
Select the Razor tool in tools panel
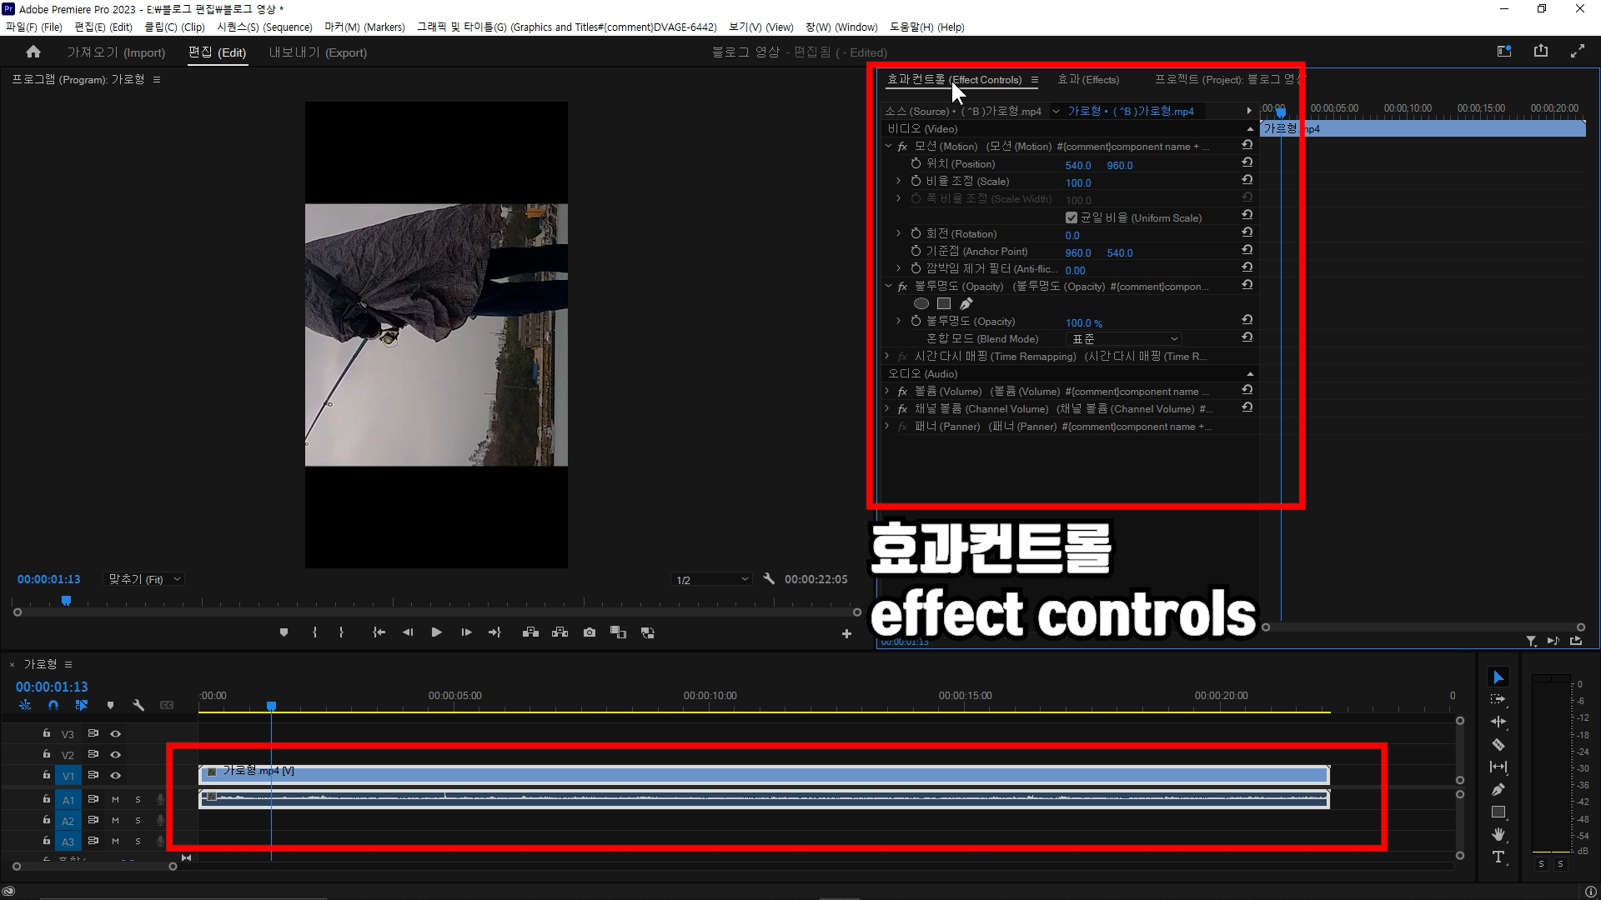pyautogui.click(x=1498, y=745)
